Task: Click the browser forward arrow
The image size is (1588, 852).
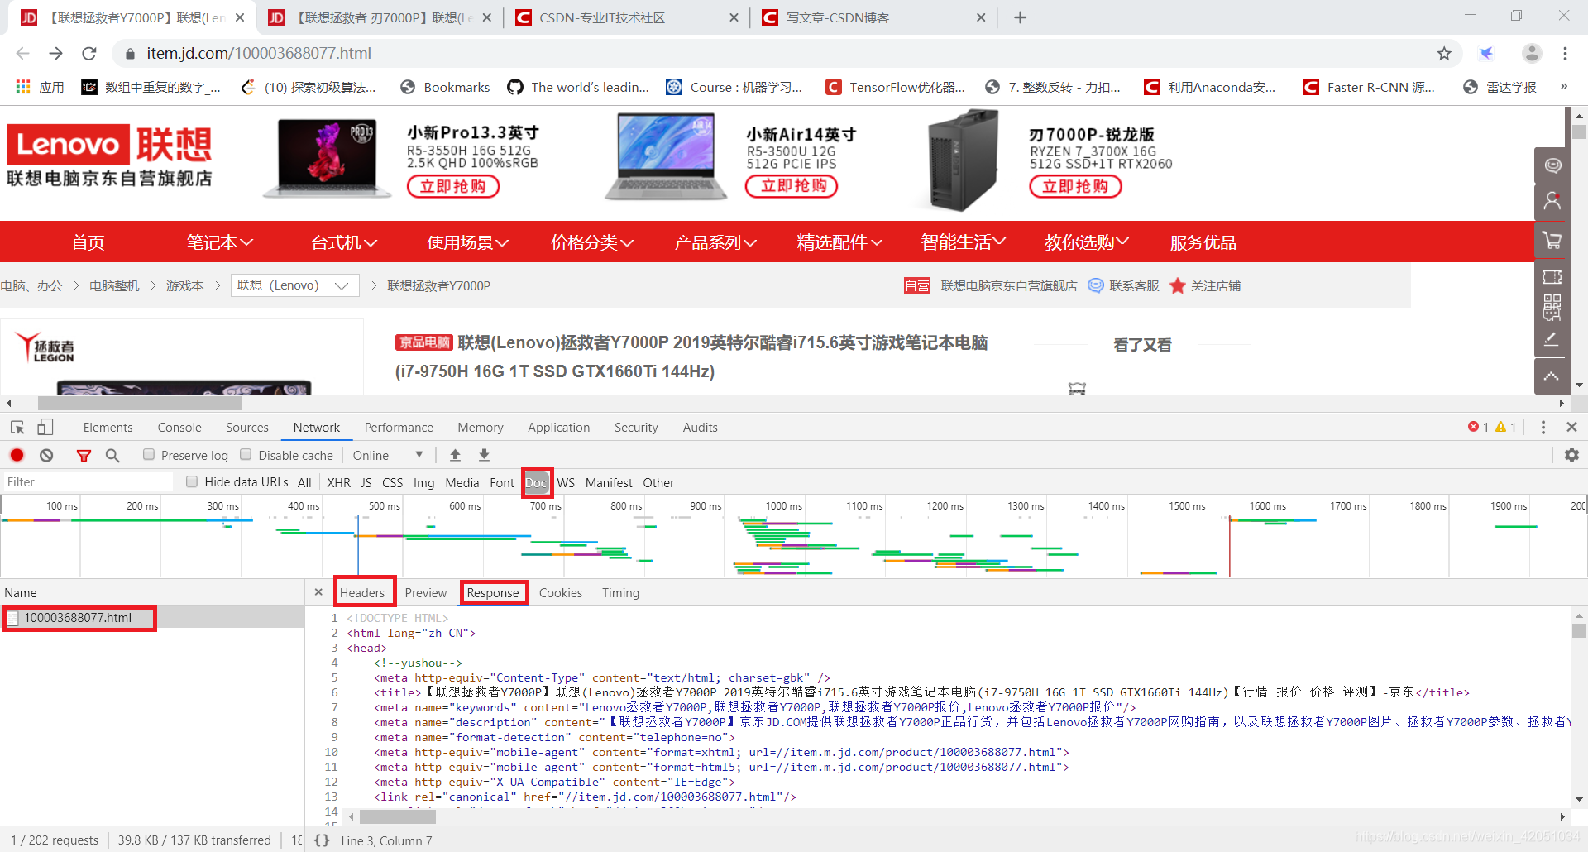Action: pos(55,53)
